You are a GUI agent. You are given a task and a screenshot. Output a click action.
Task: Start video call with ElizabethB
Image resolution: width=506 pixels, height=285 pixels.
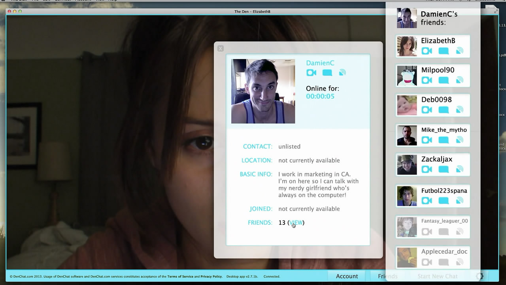coord(427,51)
